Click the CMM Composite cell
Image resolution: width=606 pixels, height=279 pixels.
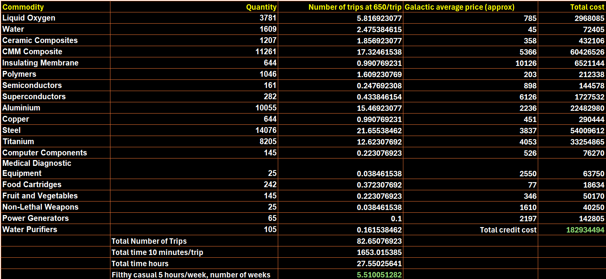pyautogui.click(x=55, y=52)
